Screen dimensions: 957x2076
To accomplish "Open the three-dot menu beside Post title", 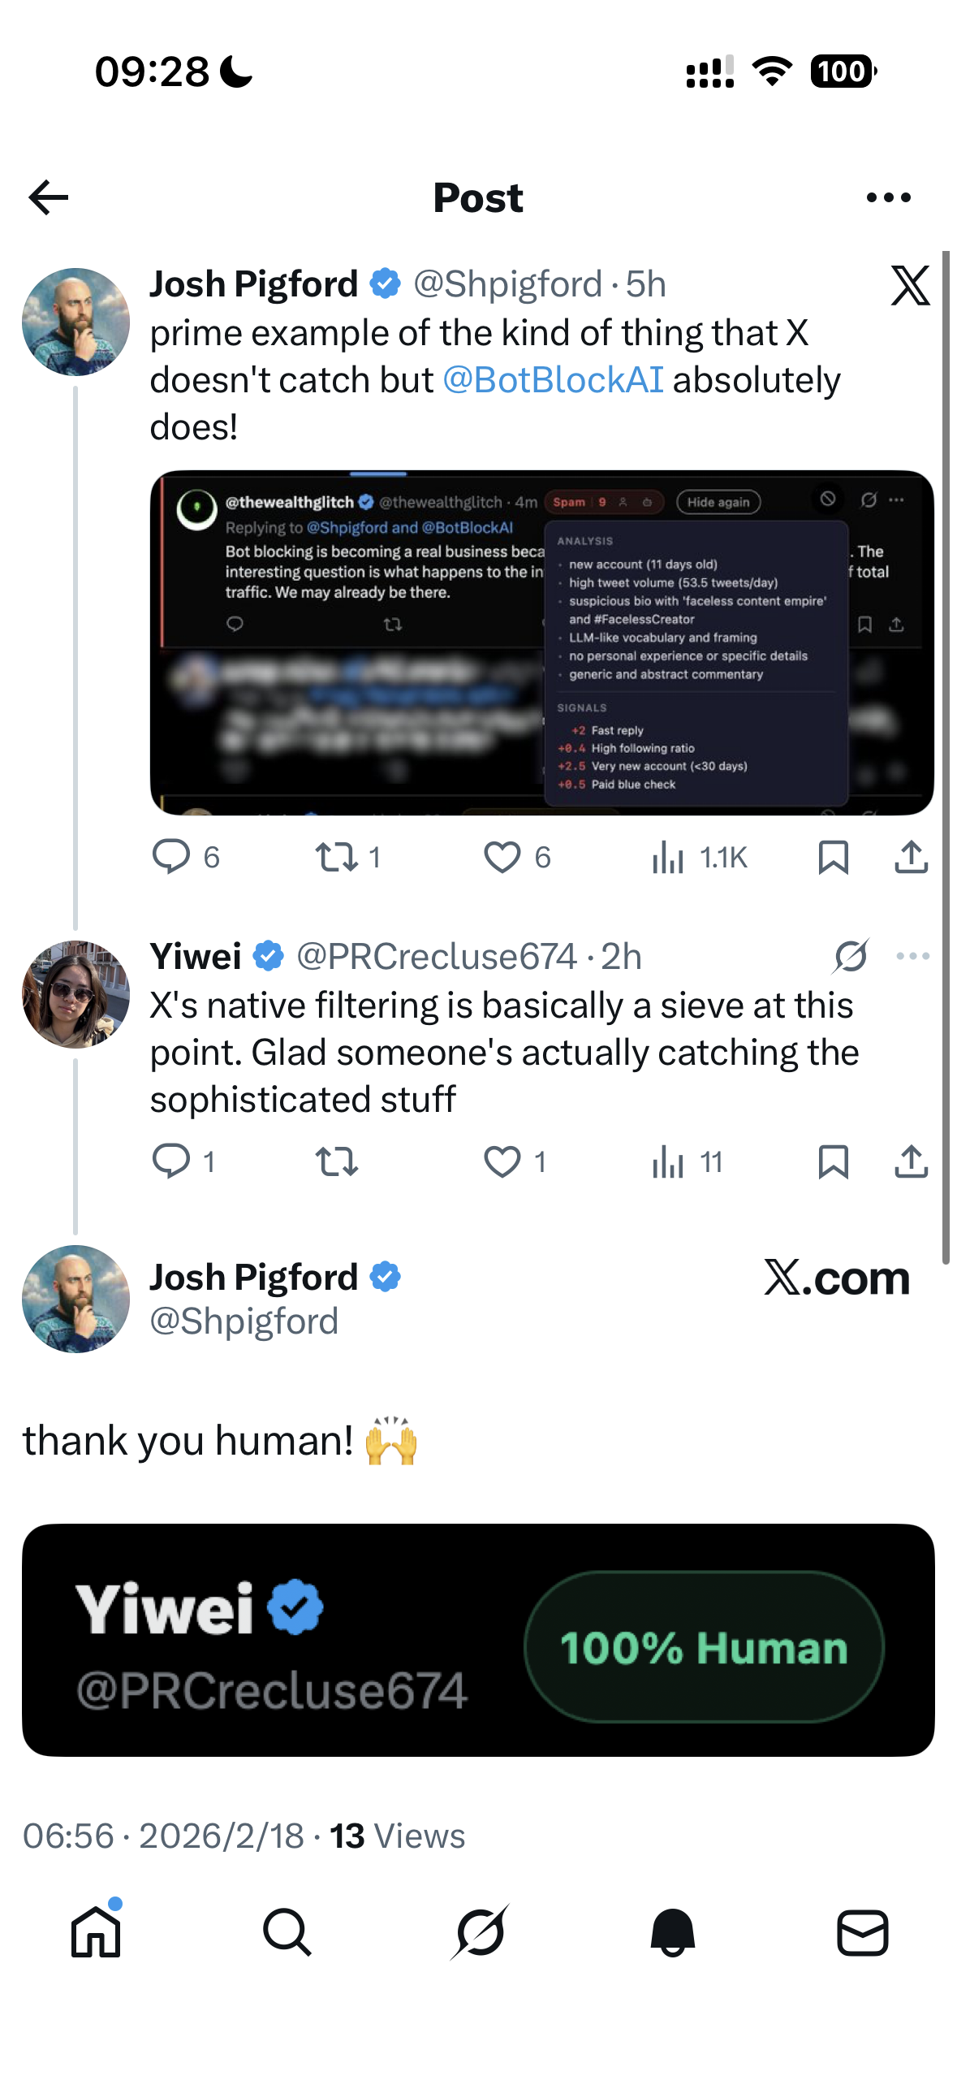I will 888,197.
